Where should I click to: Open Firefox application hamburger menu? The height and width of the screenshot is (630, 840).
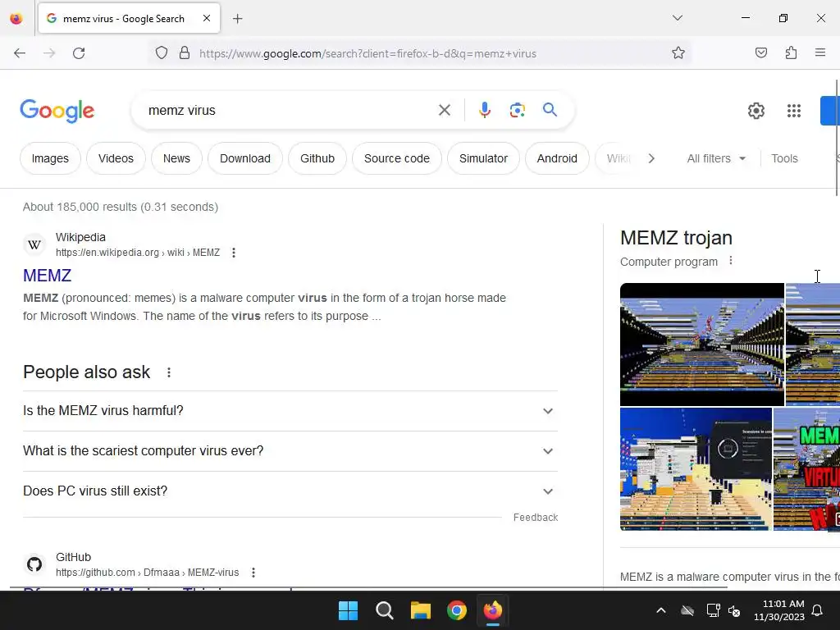(x=820, y=52)
